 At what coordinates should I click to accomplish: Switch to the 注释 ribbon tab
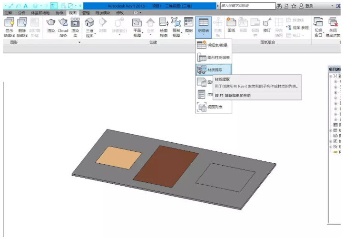tap(8, 13)
